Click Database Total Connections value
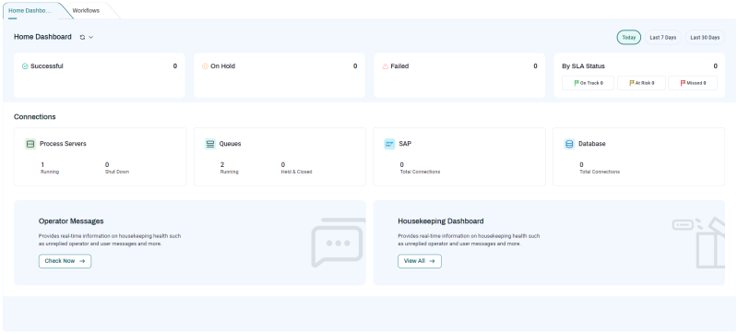The width and height of the screenshot is (738, 334). click(582, 164)
